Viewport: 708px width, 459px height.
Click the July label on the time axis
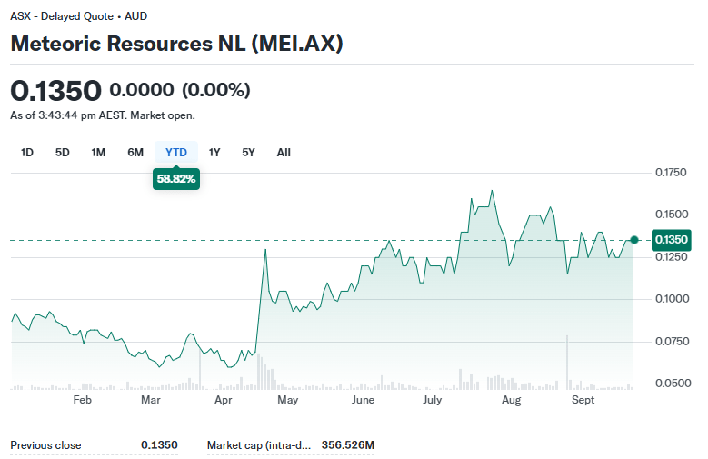[x=432, y=400]
